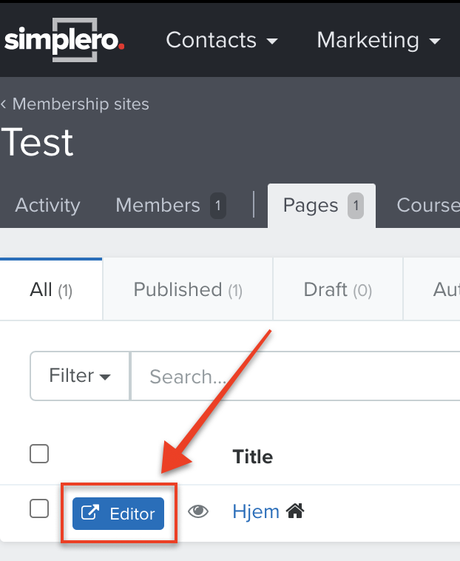Image resolution: width=460 pixels, height=561 pixels.
Task: Click the Pages count badge
Action: tap(356, 206)
